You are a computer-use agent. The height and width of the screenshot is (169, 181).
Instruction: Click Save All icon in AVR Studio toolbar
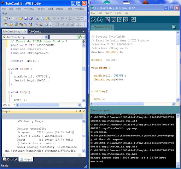31,18
